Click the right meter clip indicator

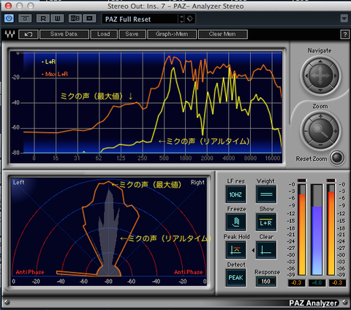331,181
